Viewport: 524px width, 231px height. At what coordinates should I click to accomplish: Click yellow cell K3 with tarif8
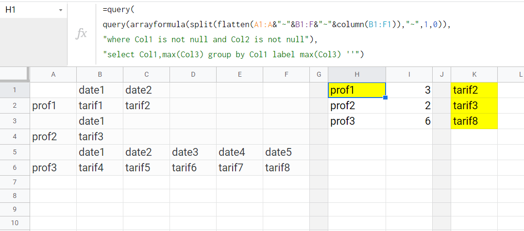pos(474,121)
